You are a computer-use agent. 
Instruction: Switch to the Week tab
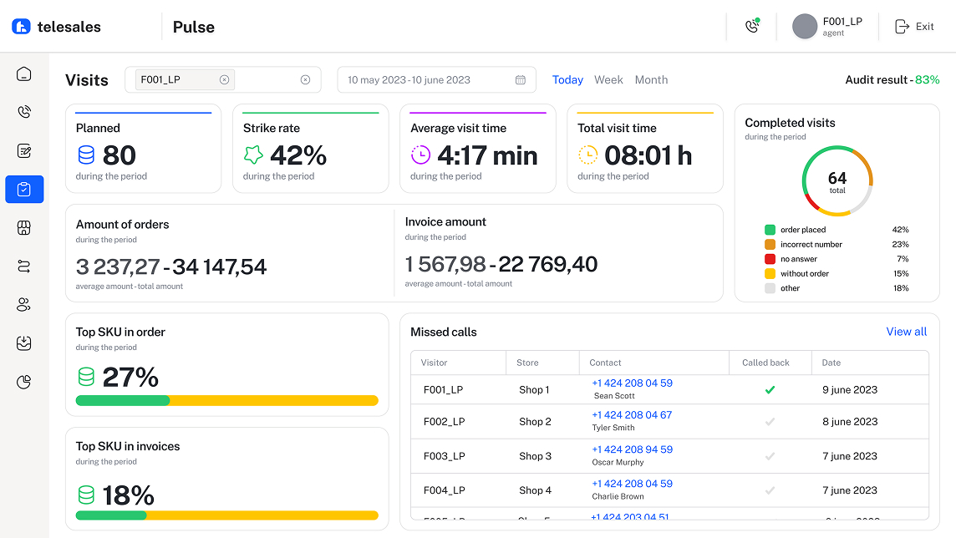(x=608, y=80)
